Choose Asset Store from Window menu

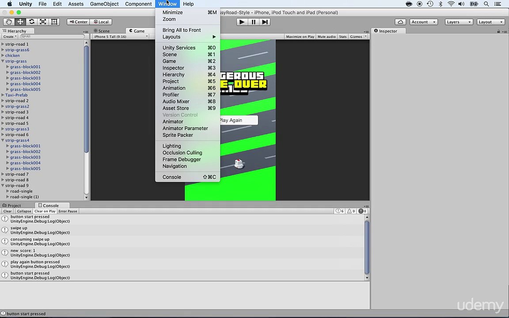[x=188, y=108]
